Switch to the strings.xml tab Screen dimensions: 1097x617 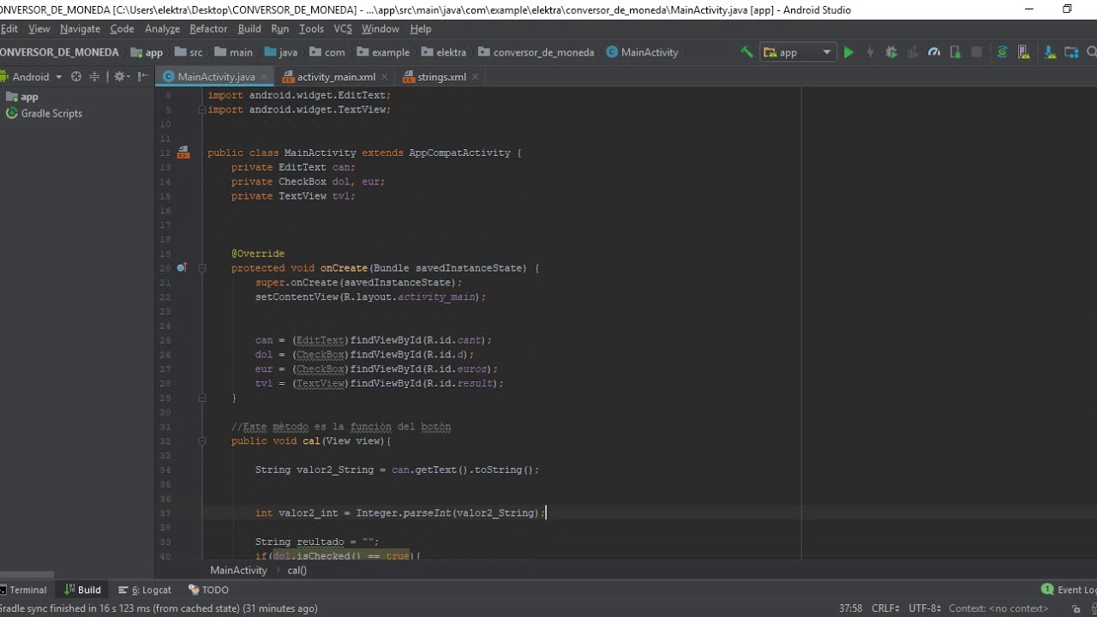coord(441,76)
